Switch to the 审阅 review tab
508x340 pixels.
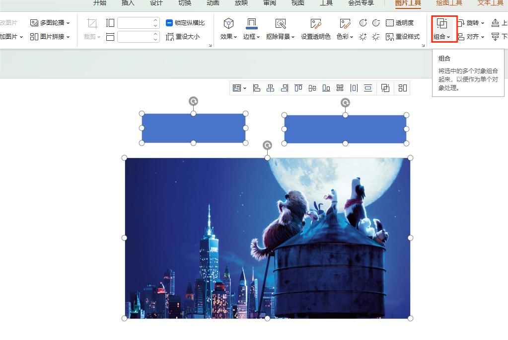270,3
